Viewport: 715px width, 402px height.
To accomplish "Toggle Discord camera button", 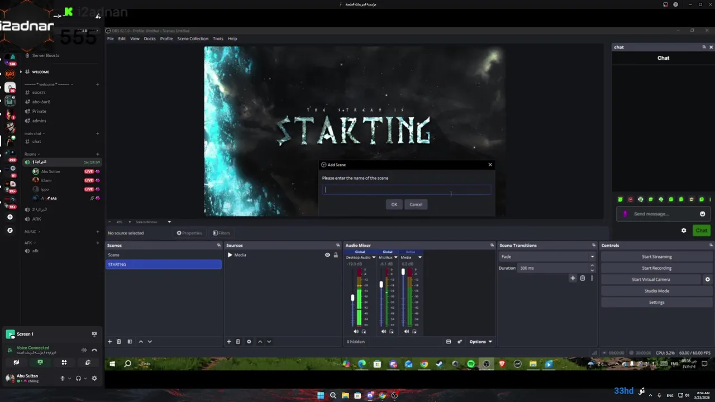I will (x=16, y=363).
